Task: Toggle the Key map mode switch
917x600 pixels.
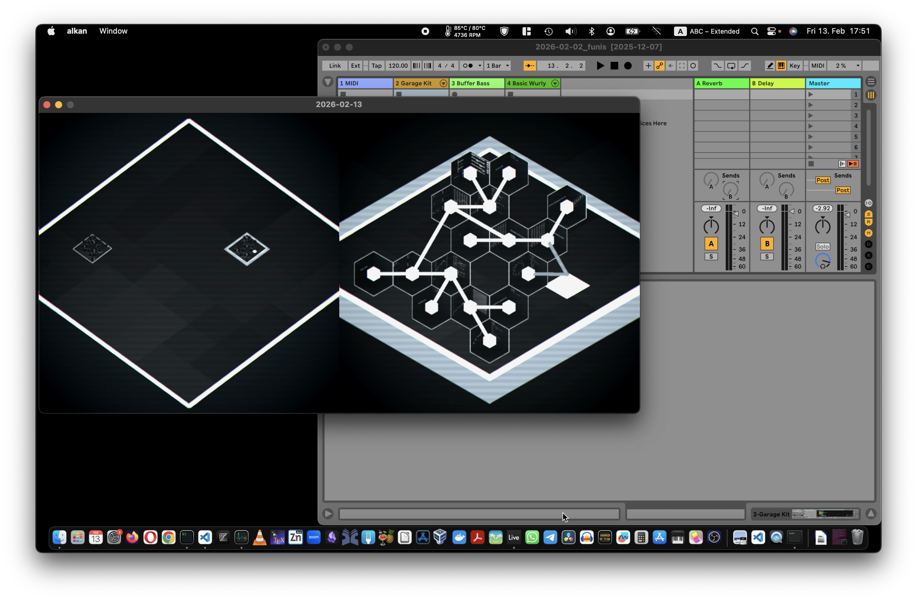Action: [x=795, y=66]
